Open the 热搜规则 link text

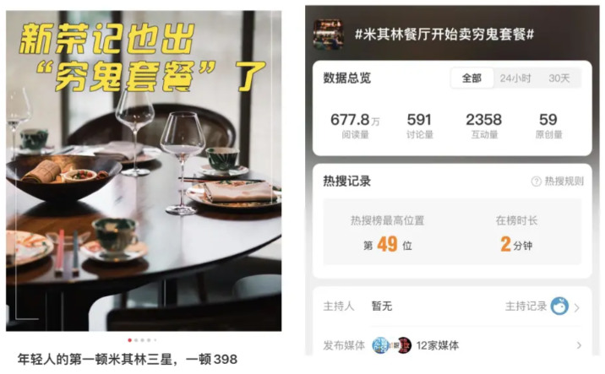pyautogui.click(x=564, y=182)
